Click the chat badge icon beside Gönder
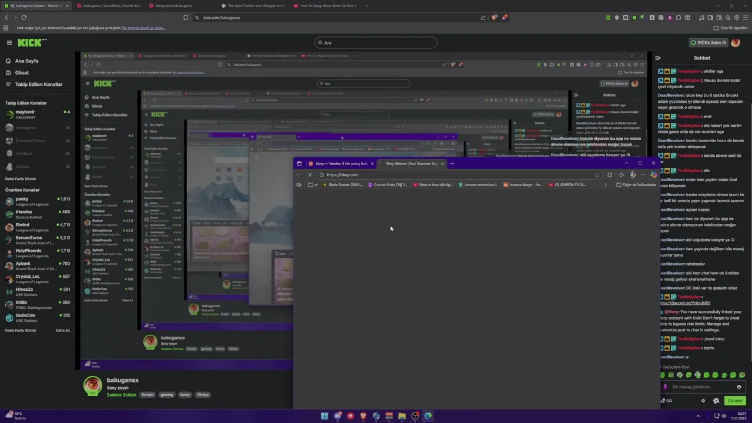The image size is (752, 423). pos(716,401)
